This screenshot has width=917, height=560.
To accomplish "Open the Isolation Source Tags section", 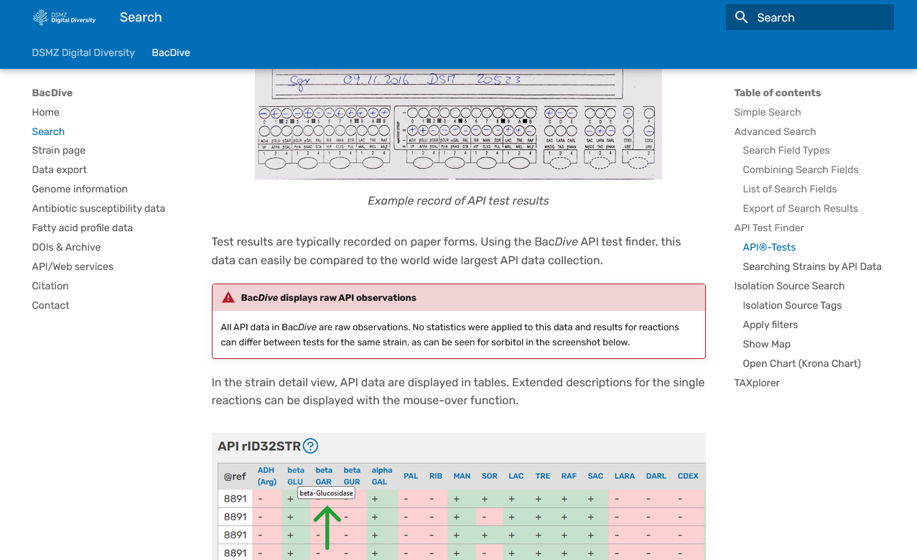I will 792,305.
